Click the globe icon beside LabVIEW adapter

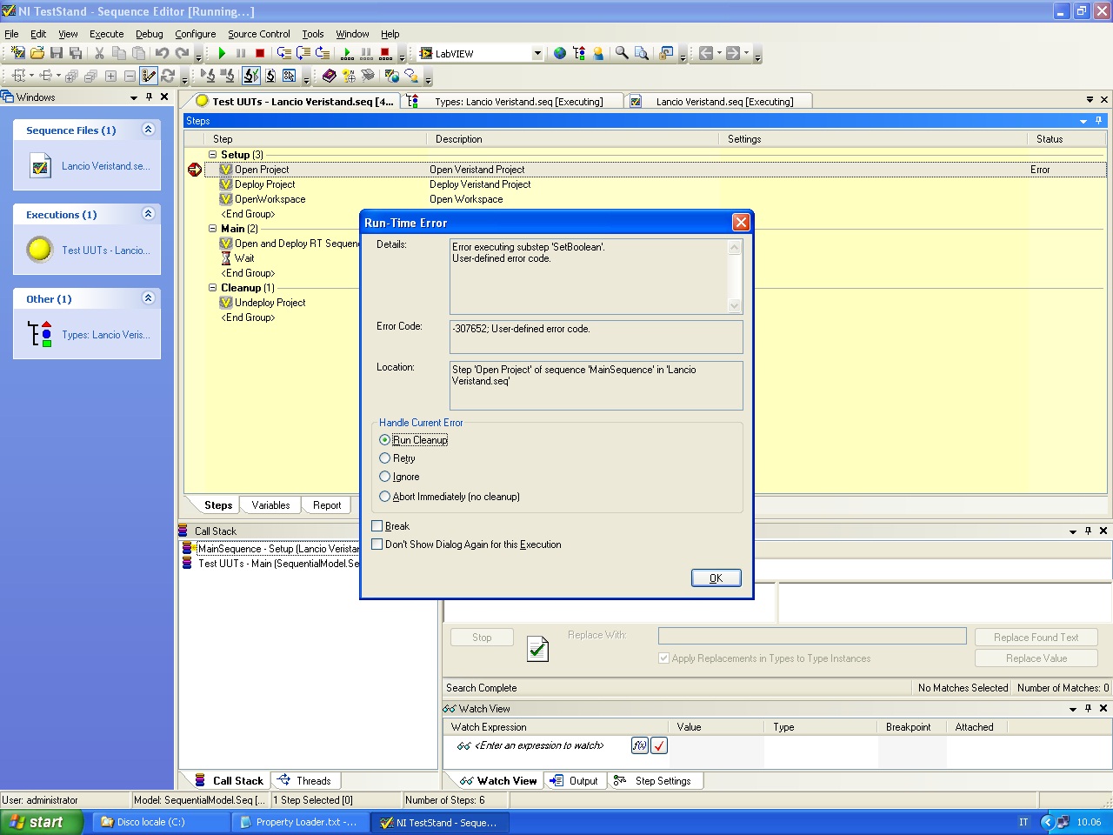[560, 53]
